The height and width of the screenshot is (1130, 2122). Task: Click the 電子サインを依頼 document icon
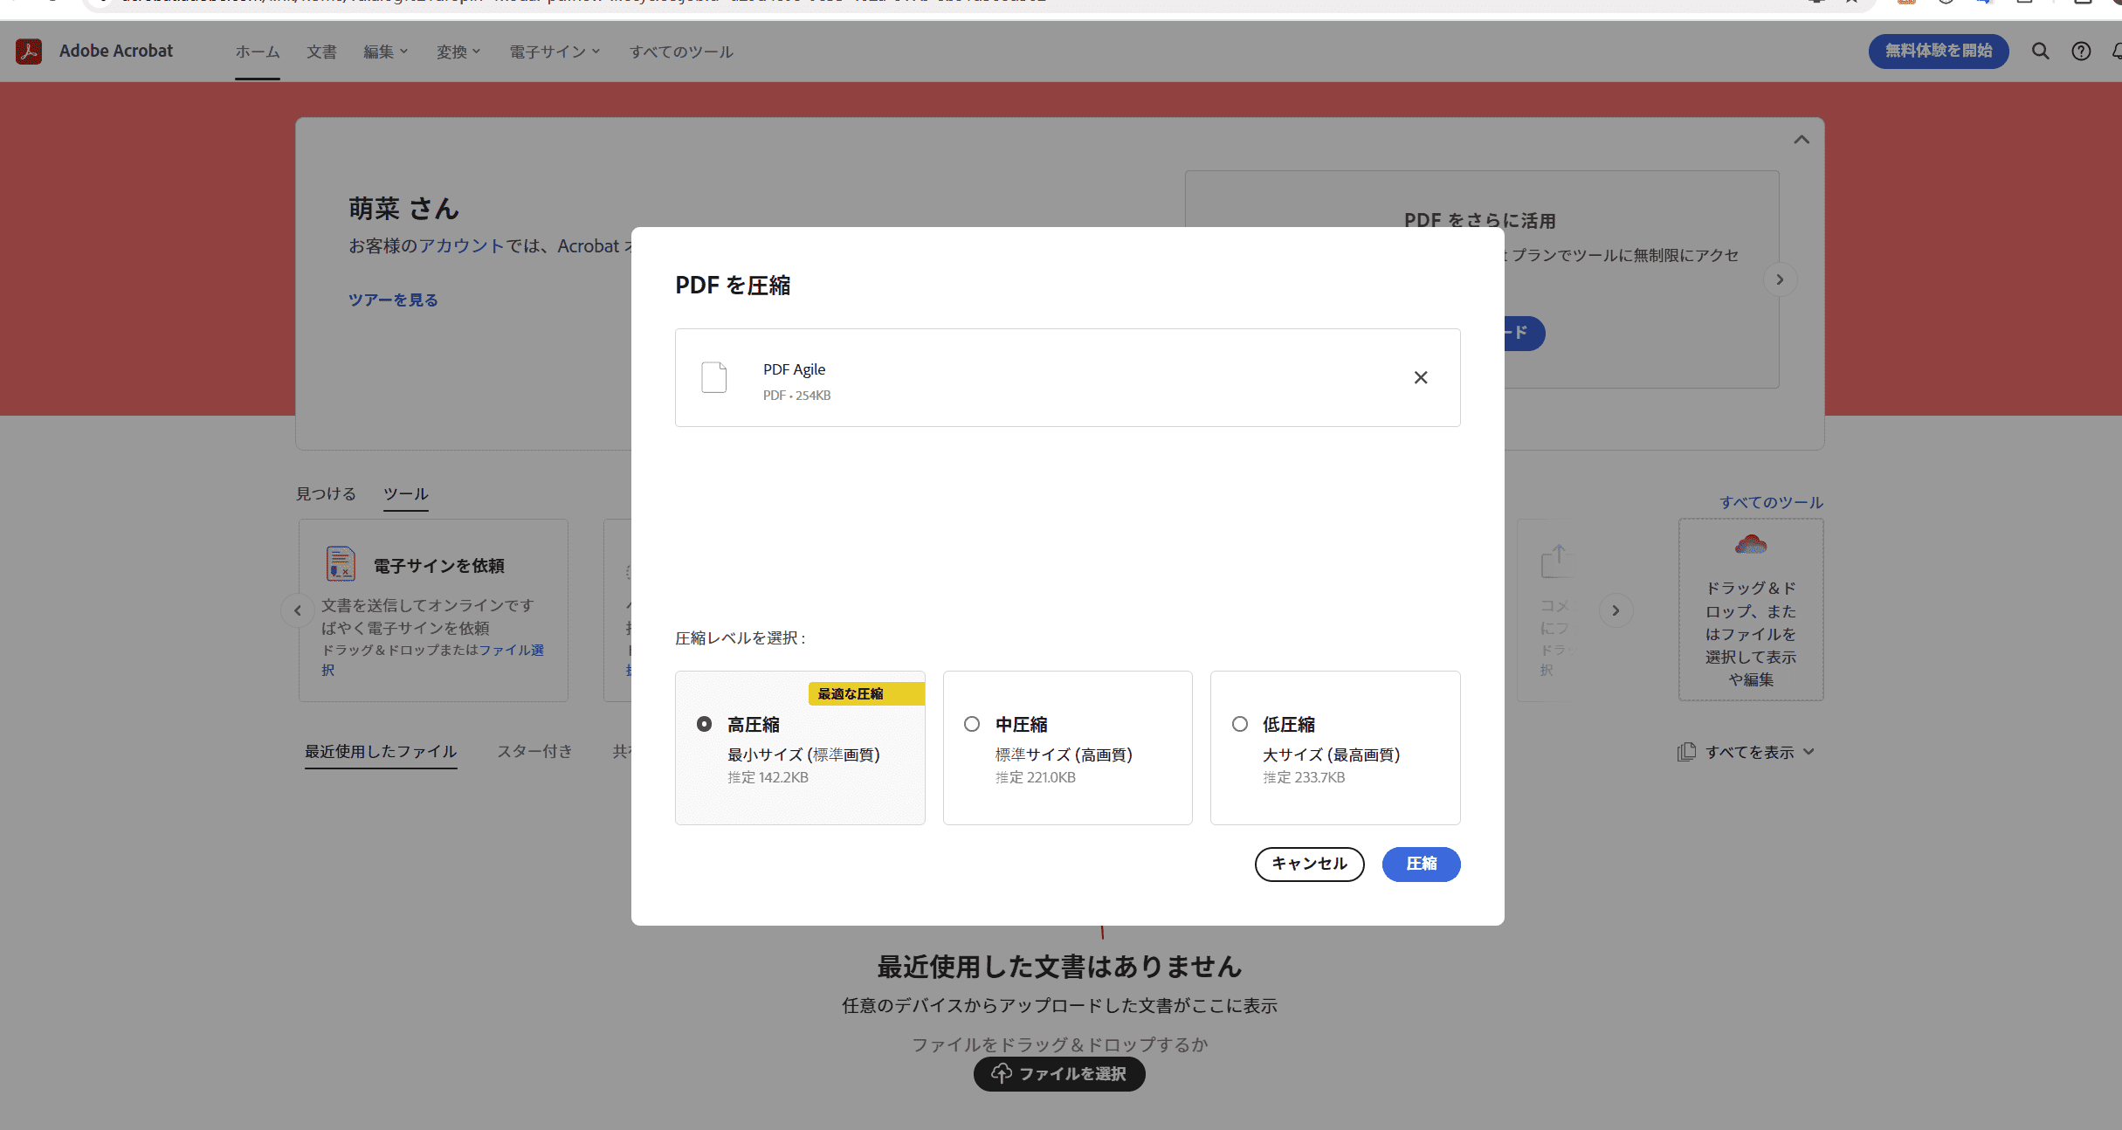pos(341,563)
